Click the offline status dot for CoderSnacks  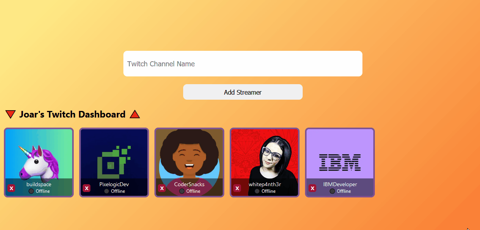point(182,191)
